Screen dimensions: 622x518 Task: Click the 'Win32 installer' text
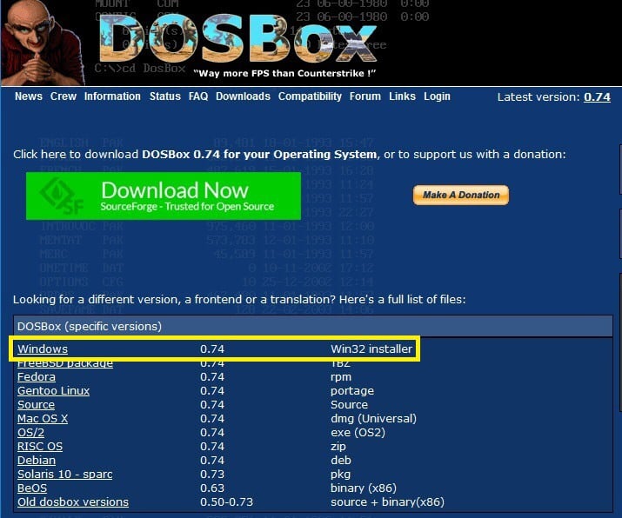[x=371, y=349]
